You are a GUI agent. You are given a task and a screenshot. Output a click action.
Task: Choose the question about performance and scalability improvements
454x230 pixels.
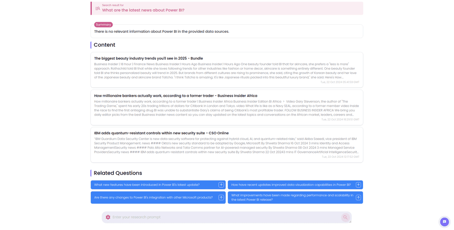pos(292,198)
